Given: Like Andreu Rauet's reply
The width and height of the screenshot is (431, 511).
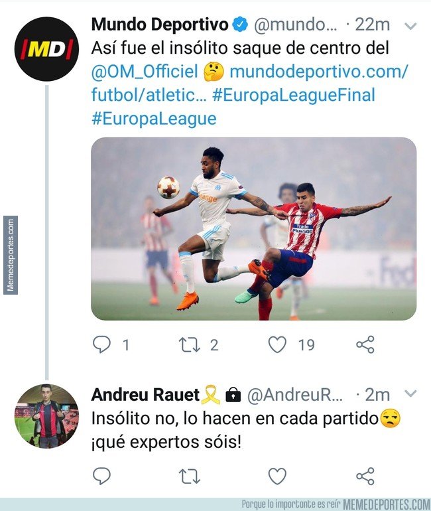Looking at the screenshot, I should 277,476.
